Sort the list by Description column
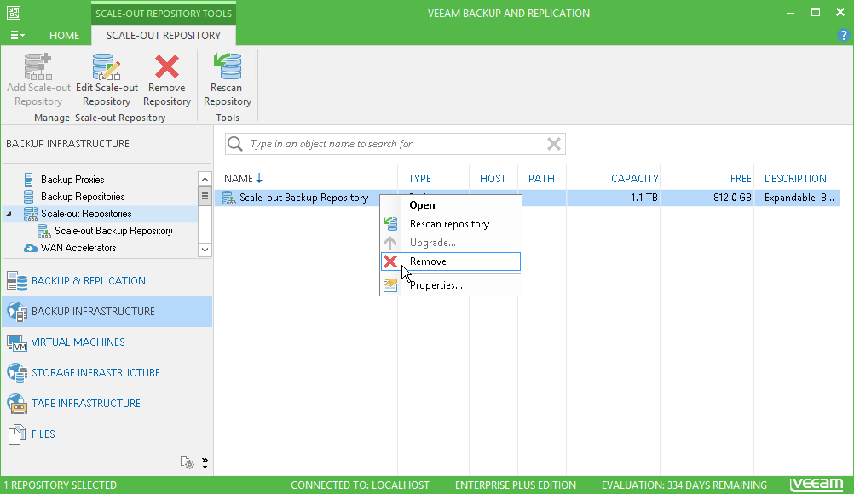854x494 pixels. (x=795, y=179)
